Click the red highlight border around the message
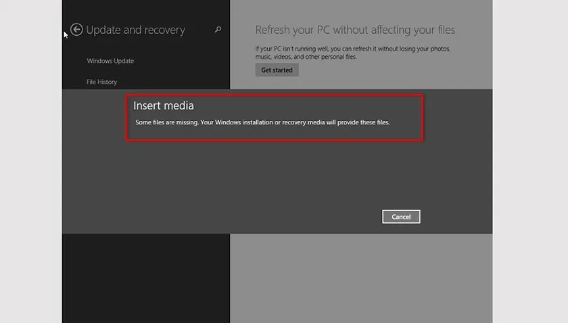 click(x=274, y=95)
